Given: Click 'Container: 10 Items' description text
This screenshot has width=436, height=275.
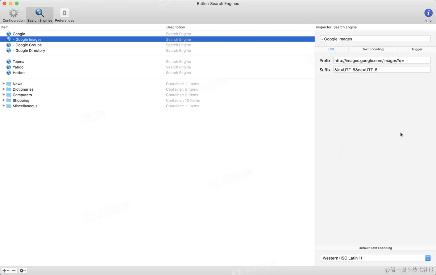Looking at the screenshot, I should point(183,101).
